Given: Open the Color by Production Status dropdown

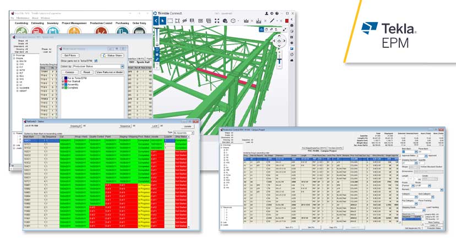Looking at the screenshot, I should point(122,67).
